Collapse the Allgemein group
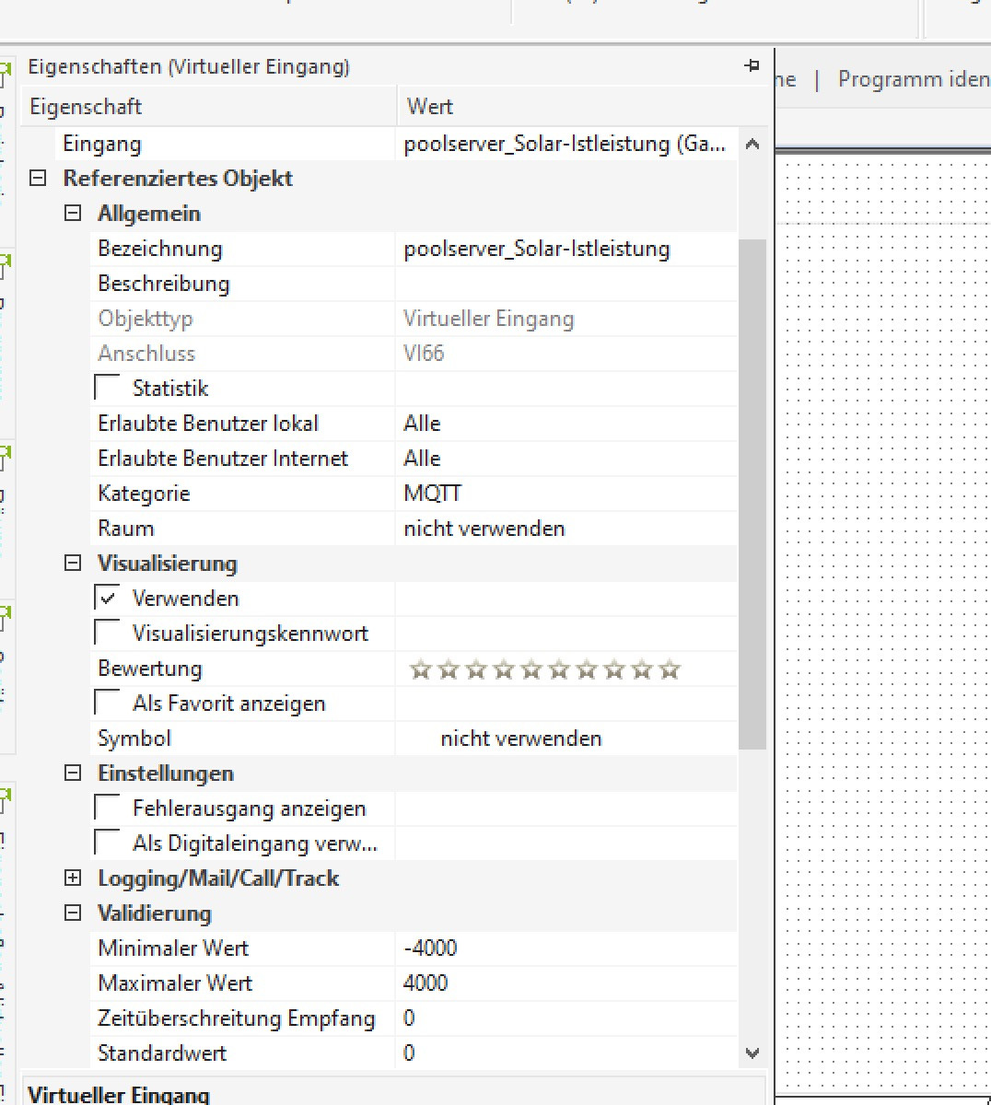This screenshot has width=991, height=1105. click(x=73, y=214)
